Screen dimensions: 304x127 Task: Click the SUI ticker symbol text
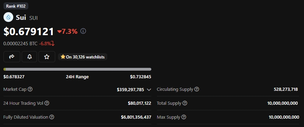[x=34, y=18]
